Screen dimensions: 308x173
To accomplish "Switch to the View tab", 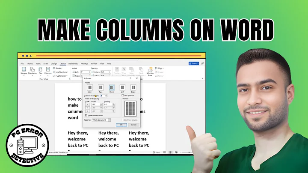I will [102, 64].
